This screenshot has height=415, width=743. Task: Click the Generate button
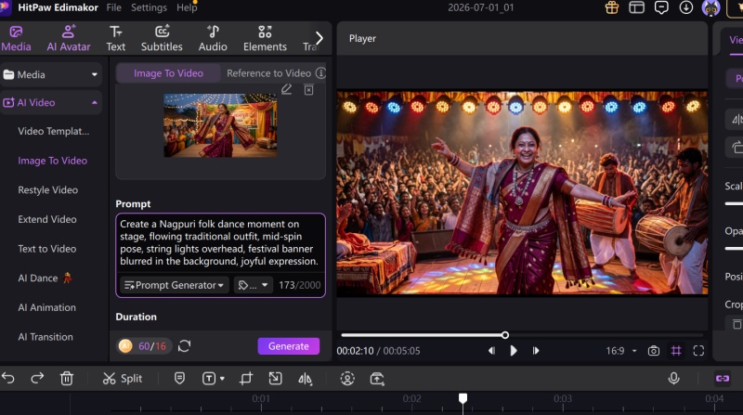click(289, 346)
